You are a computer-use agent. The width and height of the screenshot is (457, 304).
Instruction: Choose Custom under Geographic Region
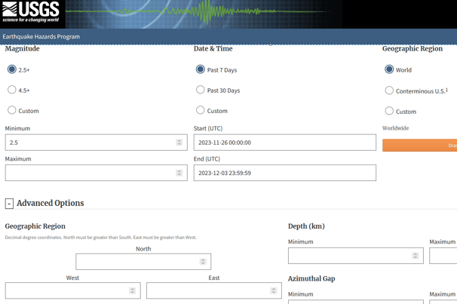389,111
